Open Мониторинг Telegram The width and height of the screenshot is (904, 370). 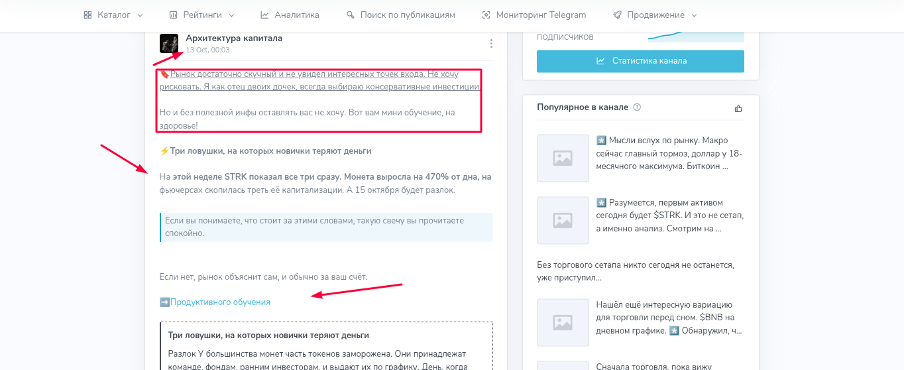click(x=534, y=15)
